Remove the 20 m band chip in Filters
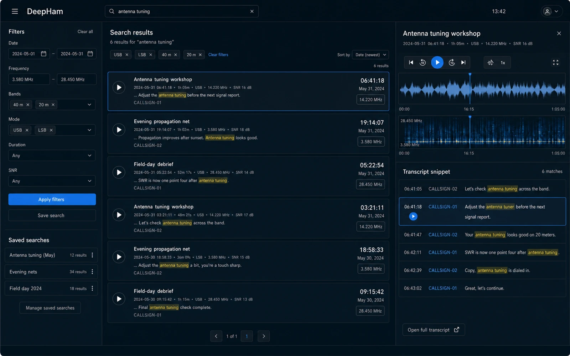The width and height of the screenshot is (570, 356). tap(53, 105)
